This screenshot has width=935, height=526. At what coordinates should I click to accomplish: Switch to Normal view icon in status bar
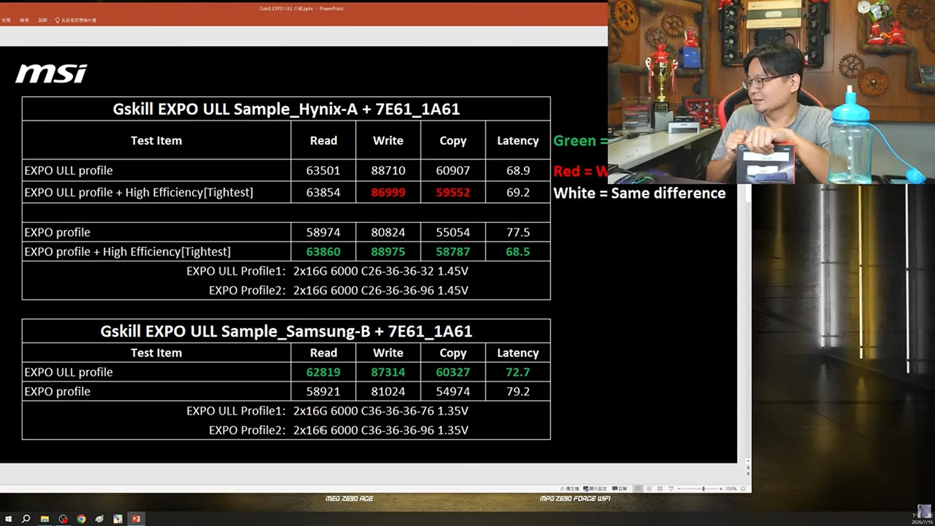[x=638, y=488]
